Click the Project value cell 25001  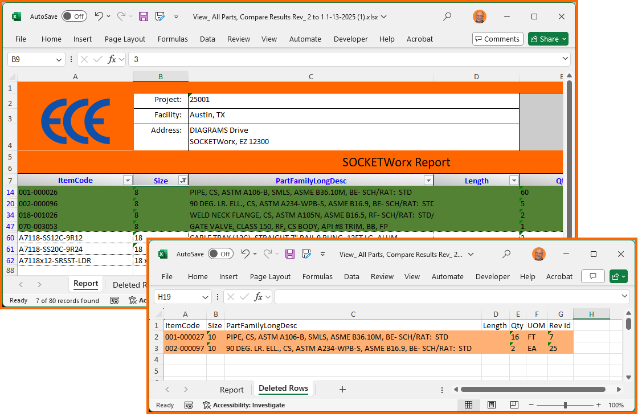(x=354, y=100)
